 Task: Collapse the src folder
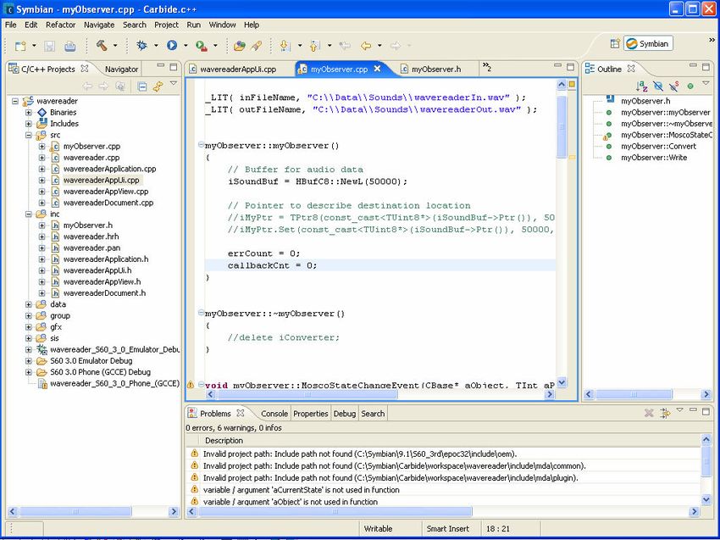(29, 135)
